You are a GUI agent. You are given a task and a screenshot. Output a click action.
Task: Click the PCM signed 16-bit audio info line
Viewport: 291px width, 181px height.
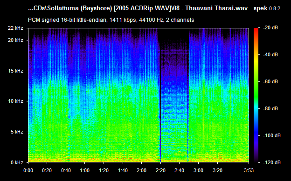tap(111, 20)
